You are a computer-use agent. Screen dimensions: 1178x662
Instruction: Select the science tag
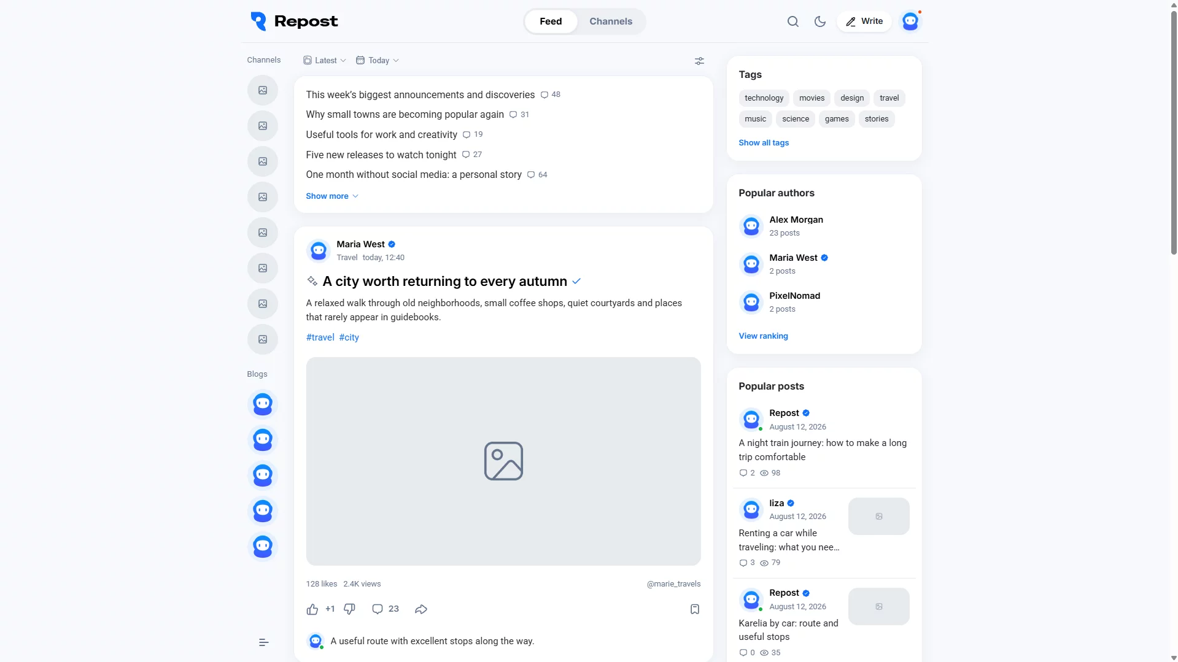click(x=795, y=119)
